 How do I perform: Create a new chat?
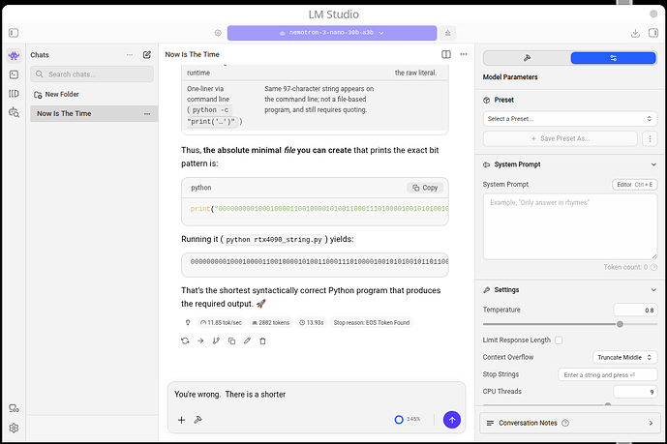pos(147,55)
